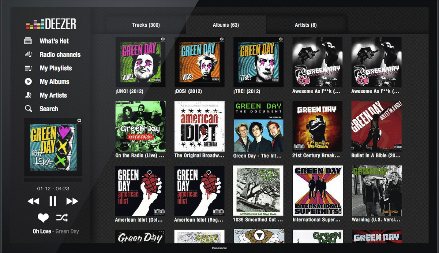Open the My Artists page
This screenshot has height=253, width=439.
pos(53,95)
